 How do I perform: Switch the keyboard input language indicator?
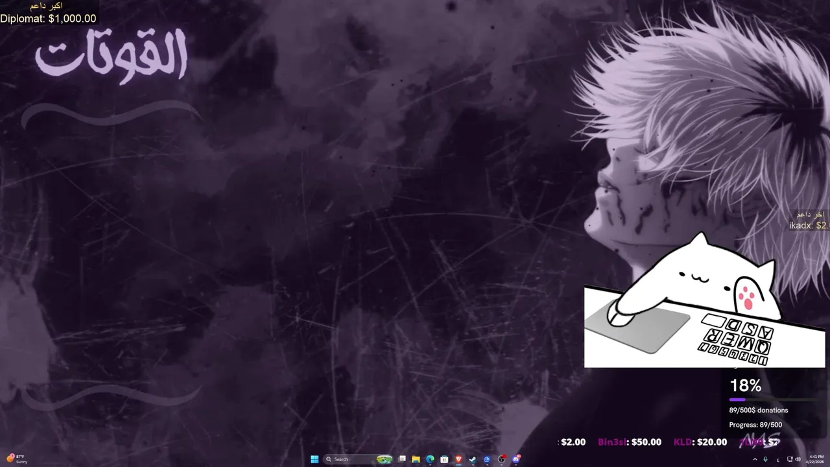778,460
